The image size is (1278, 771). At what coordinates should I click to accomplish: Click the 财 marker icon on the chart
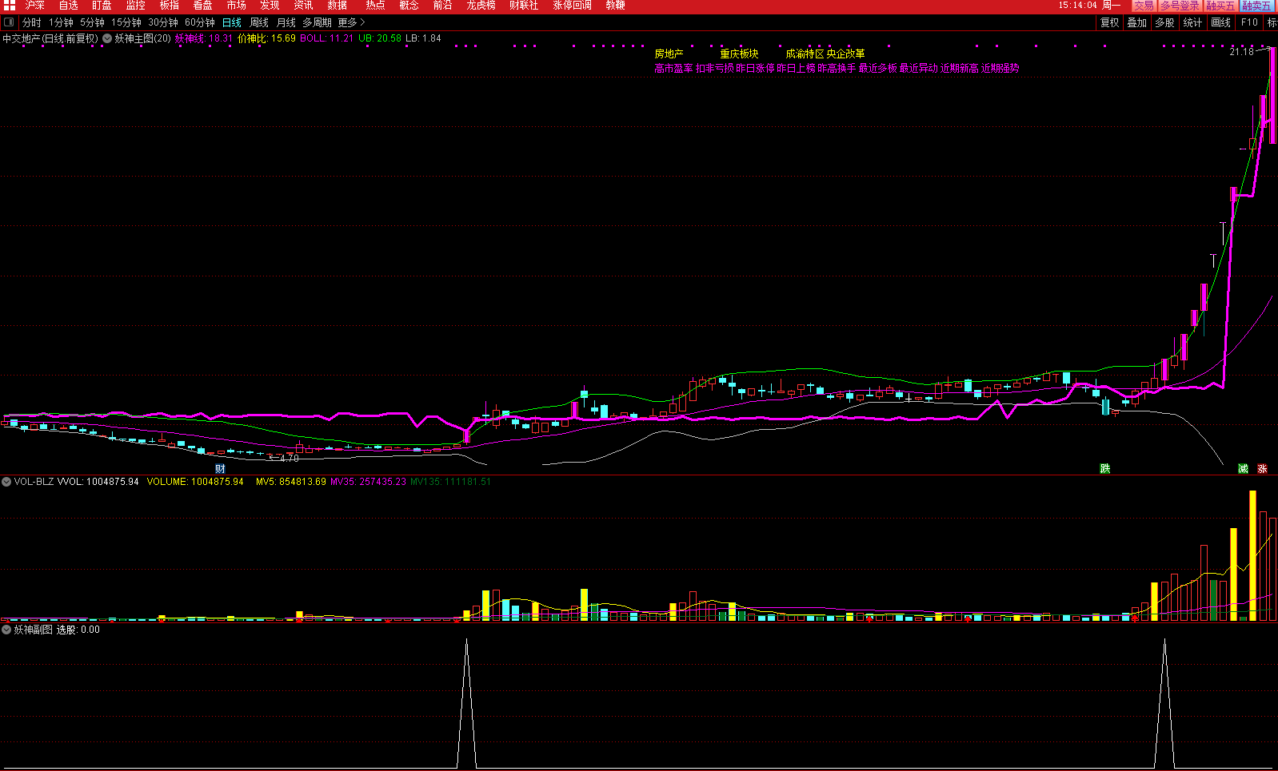click(x=220, y=468)
